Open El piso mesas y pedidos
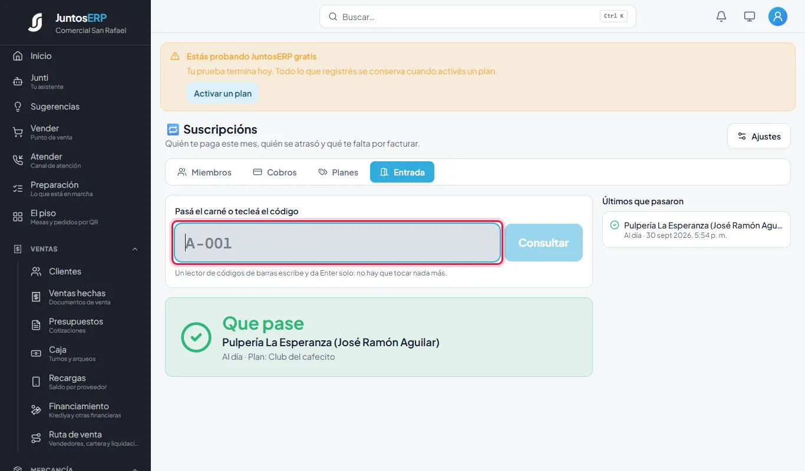 click(x=75, y=217)
